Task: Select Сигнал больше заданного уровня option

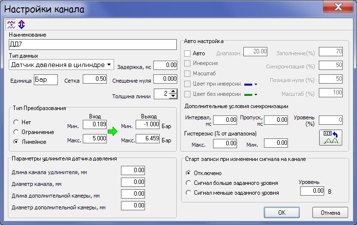Action: coord(188,183)
